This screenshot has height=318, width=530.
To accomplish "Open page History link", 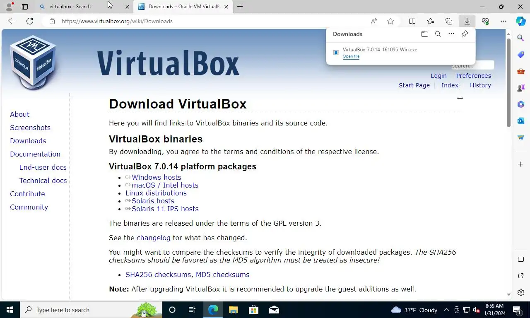I will tap(480, 85).
